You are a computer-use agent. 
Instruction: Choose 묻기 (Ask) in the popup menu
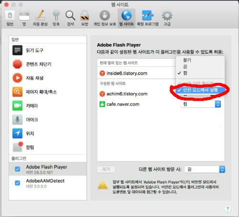200,60
